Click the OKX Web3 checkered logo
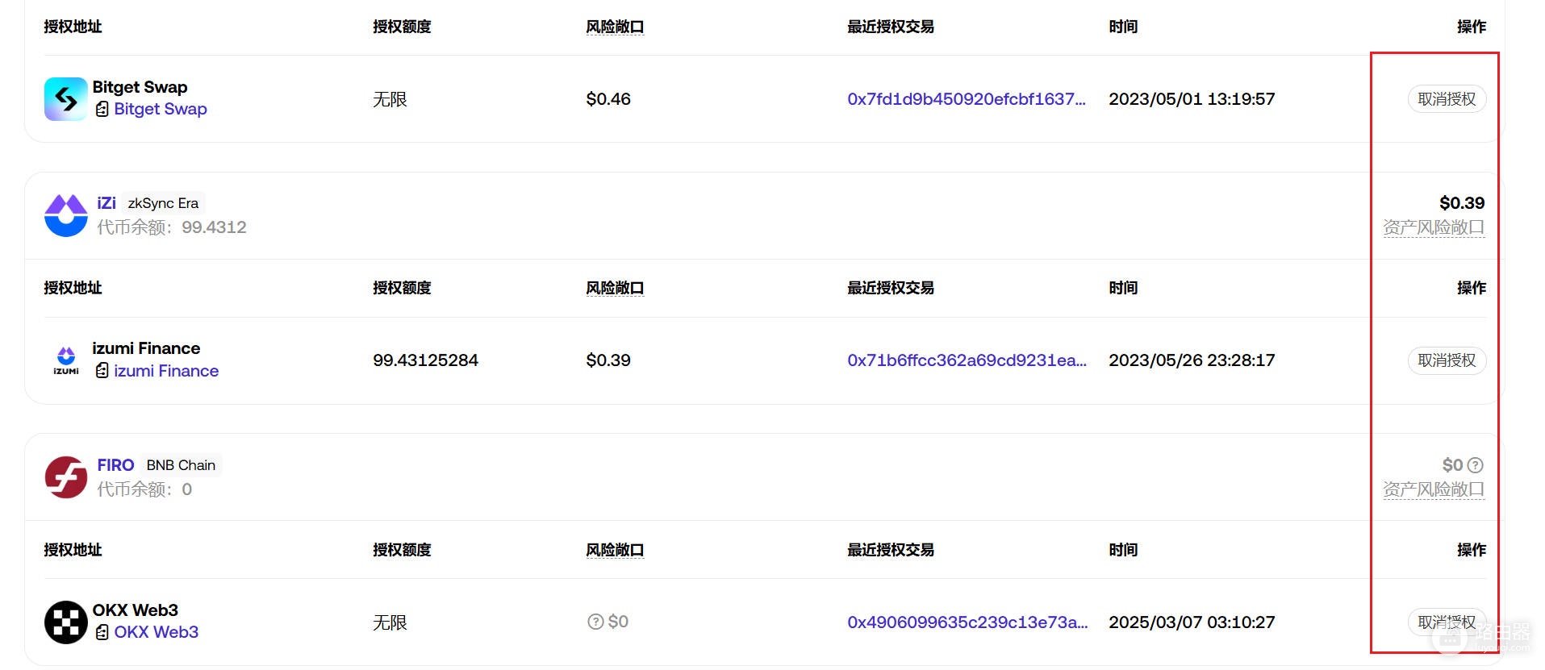The width and height of the screenshot is (1545, 670). (65, 622)
